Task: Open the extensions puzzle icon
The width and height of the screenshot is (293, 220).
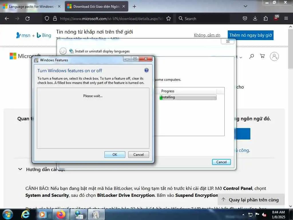Action: 266,19
